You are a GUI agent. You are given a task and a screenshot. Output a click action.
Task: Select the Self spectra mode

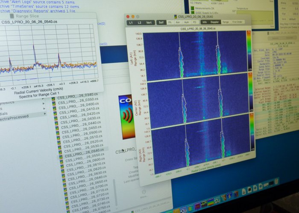click(x=161, y=23)
